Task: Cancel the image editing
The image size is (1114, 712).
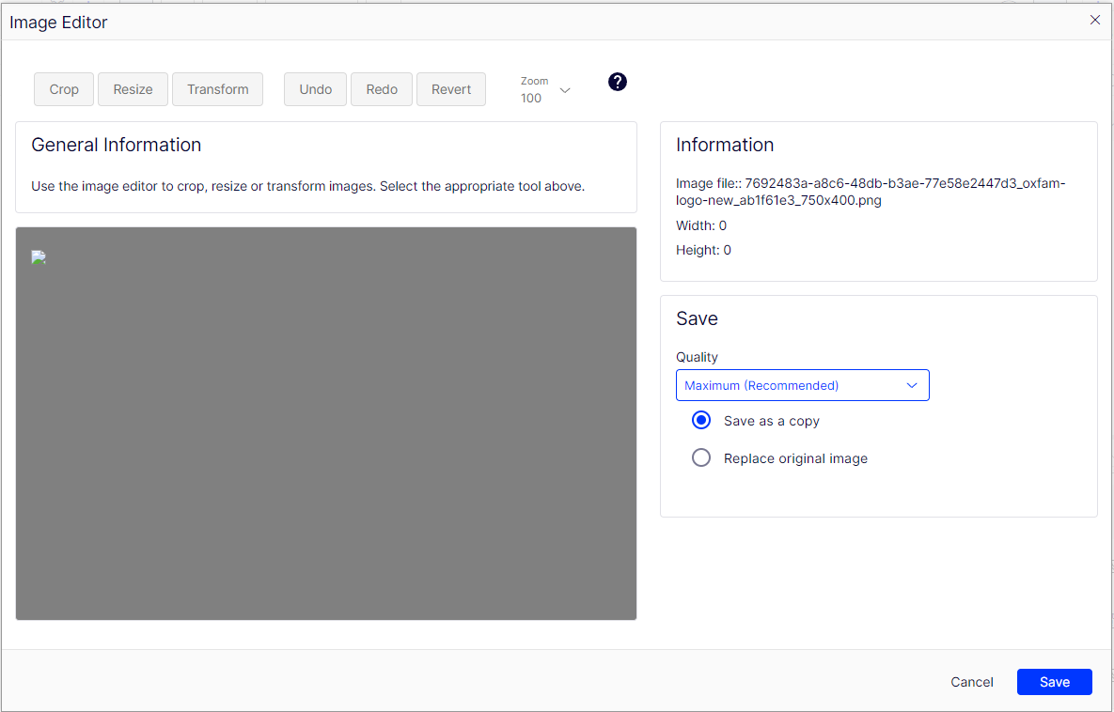Action: 971,682
